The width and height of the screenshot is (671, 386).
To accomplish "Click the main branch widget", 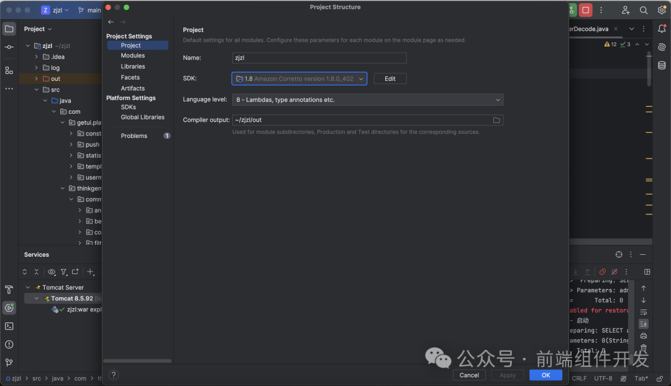I will [89, 10].
